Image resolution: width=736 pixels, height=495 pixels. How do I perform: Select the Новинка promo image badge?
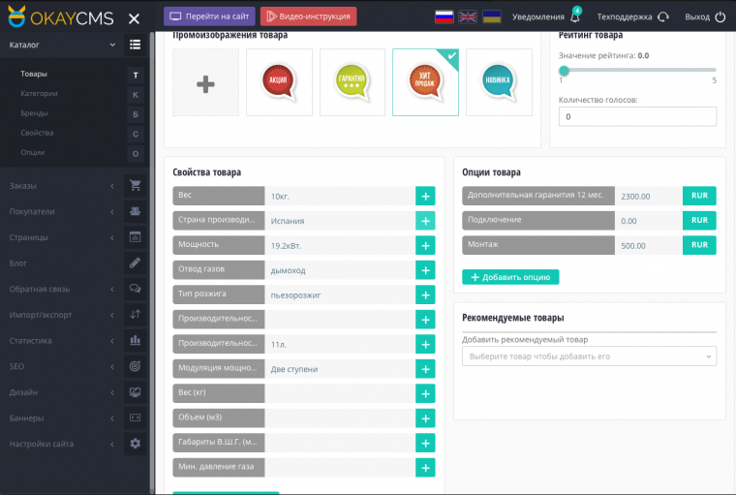pos(498,82)
